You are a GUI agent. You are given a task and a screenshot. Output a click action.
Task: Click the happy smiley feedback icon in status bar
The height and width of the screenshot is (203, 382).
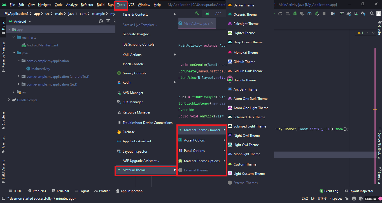(354, 199)
